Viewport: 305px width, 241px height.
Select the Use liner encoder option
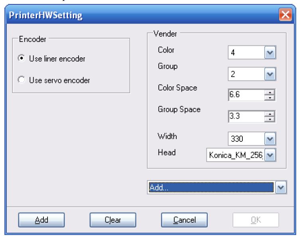pos(22,59)
